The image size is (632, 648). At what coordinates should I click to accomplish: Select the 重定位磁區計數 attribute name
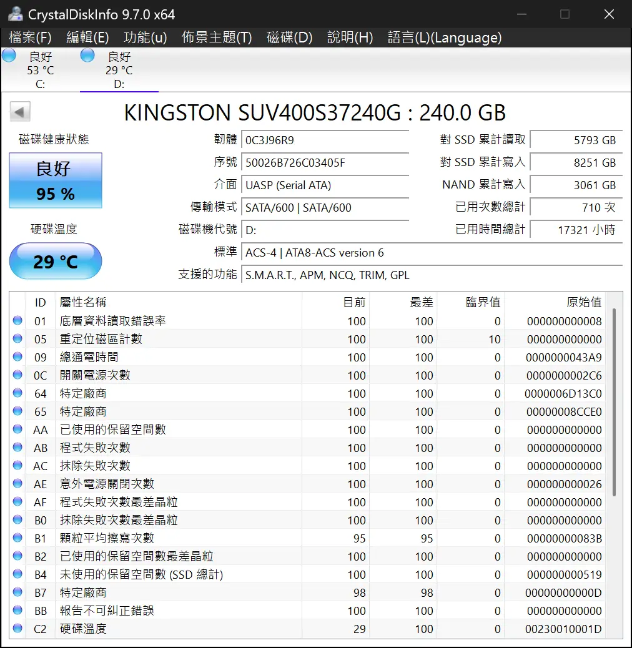click(x=101, y=339)
